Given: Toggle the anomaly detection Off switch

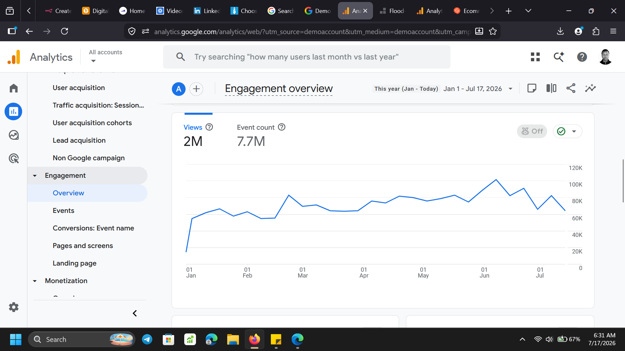Looking at the screenshot, I should pos(532,131).
